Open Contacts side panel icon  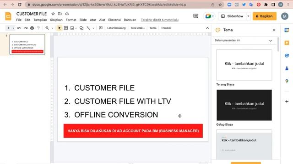tap(287, 68)
